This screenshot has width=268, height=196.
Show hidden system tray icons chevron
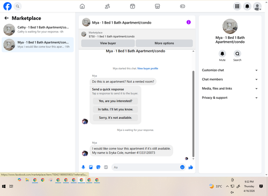pos(227,186)
